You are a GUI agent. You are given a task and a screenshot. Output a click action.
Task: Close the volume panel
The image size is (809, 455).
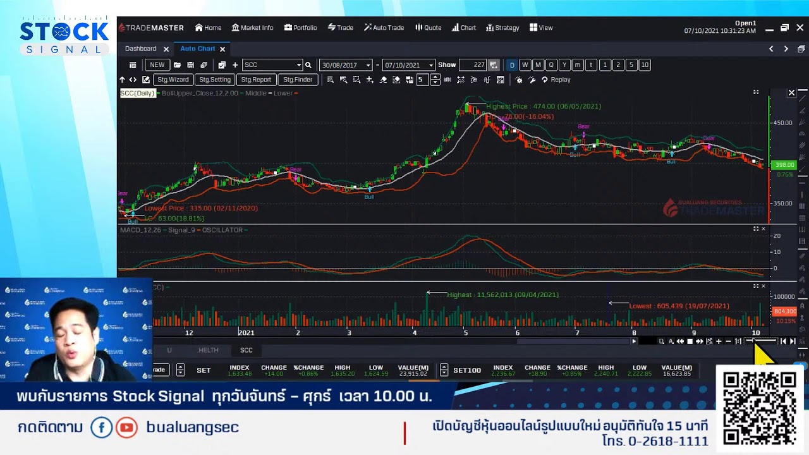point(763,286)
